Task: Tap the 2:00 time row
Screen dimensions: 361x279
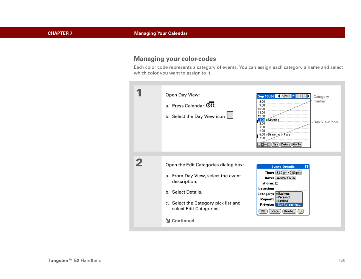Action: 284,124
